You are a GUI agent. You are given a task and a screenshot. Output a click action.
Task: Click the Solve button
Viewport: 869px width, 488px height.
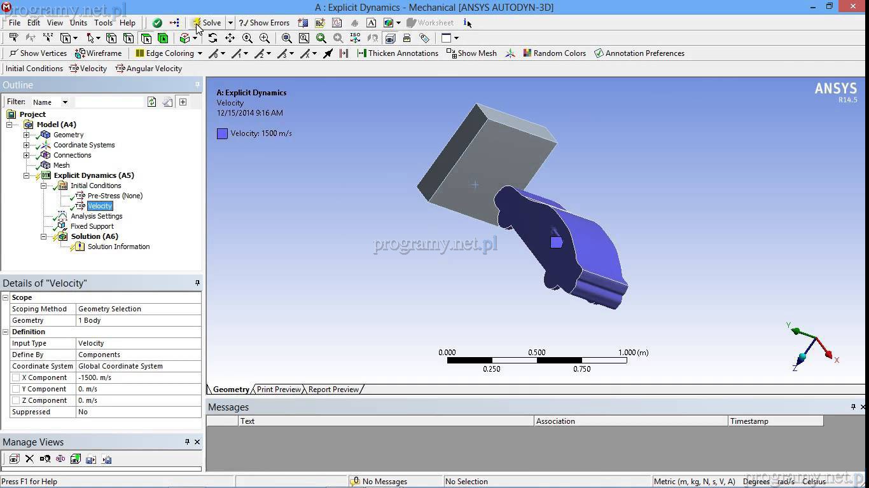pos(206,23)
